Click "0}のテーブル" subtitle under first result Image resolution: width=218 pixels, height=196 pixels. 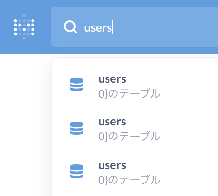(x=129, y=93)
